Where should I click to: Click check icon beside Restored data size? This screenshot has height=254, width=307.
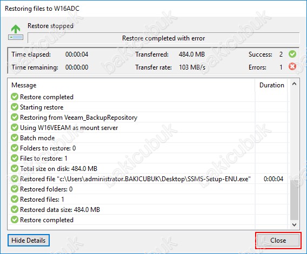[x=15, y=209]
